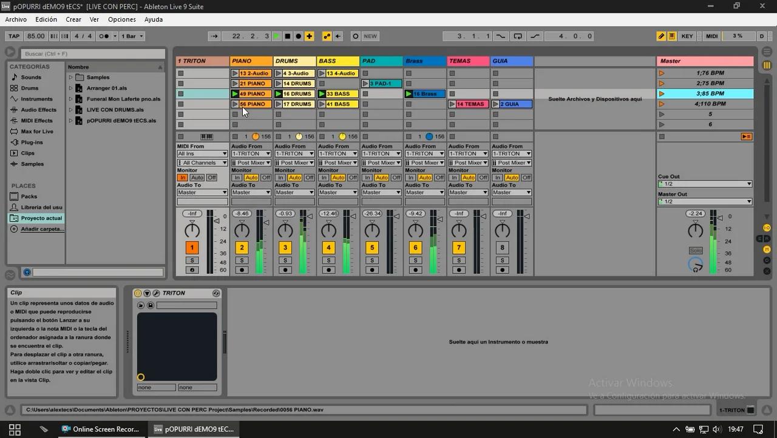This screenshot has height=438, width=777.
Task: Open the Master Out routing dropdown
Action: pyautogui.click(x=704, y=201)
